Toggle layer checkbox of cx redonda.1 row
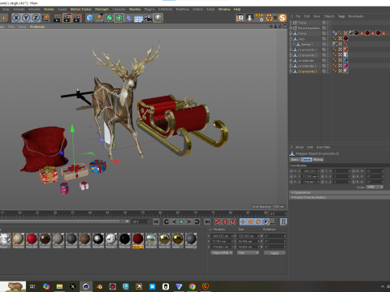The image size is (390, 292). (323, 66)
